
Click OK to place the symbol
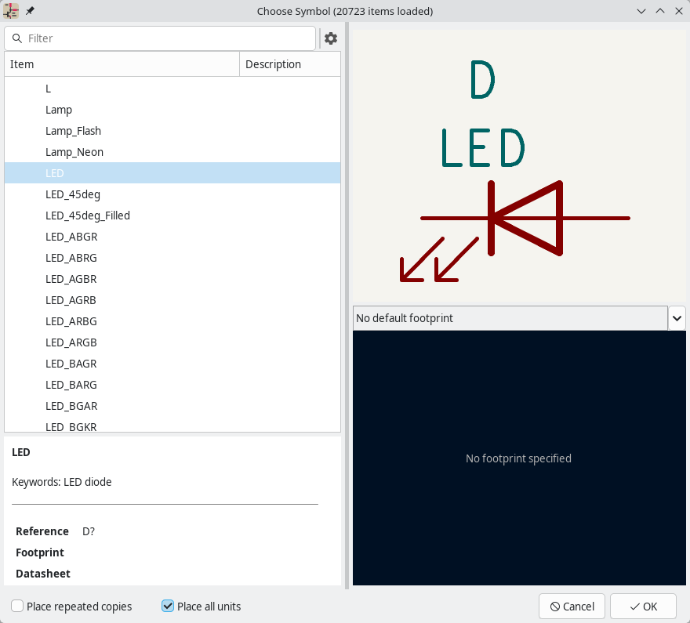(x=643, y=606)
